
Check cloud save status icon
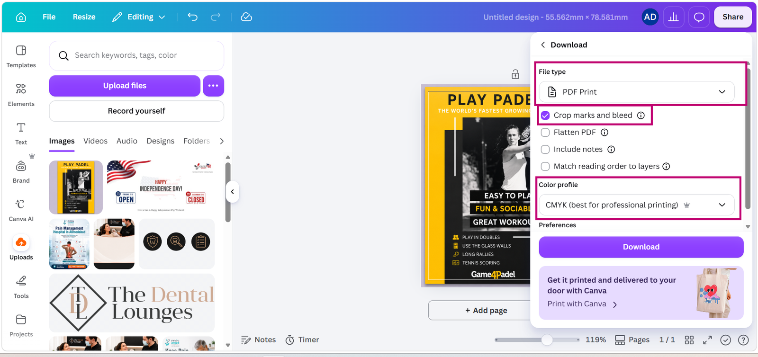pos(246,17)
